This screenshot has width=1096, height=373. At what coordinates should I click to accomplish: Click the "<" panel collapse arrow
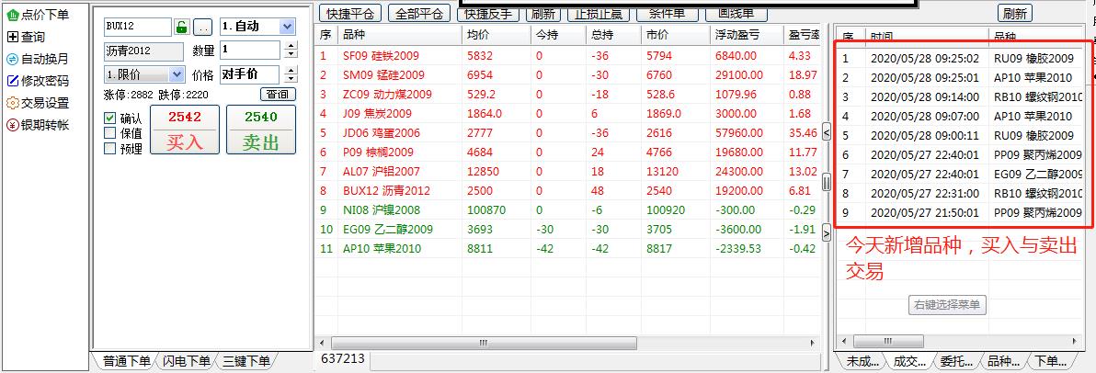pos(827,131)
